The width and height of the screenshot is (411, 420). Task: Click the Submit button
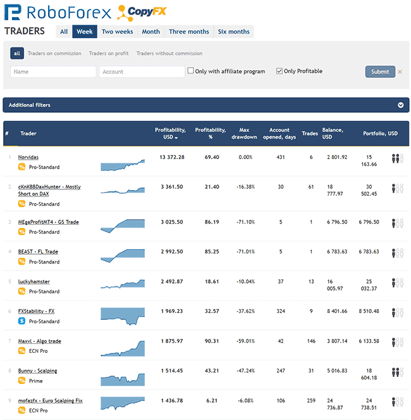380,72
